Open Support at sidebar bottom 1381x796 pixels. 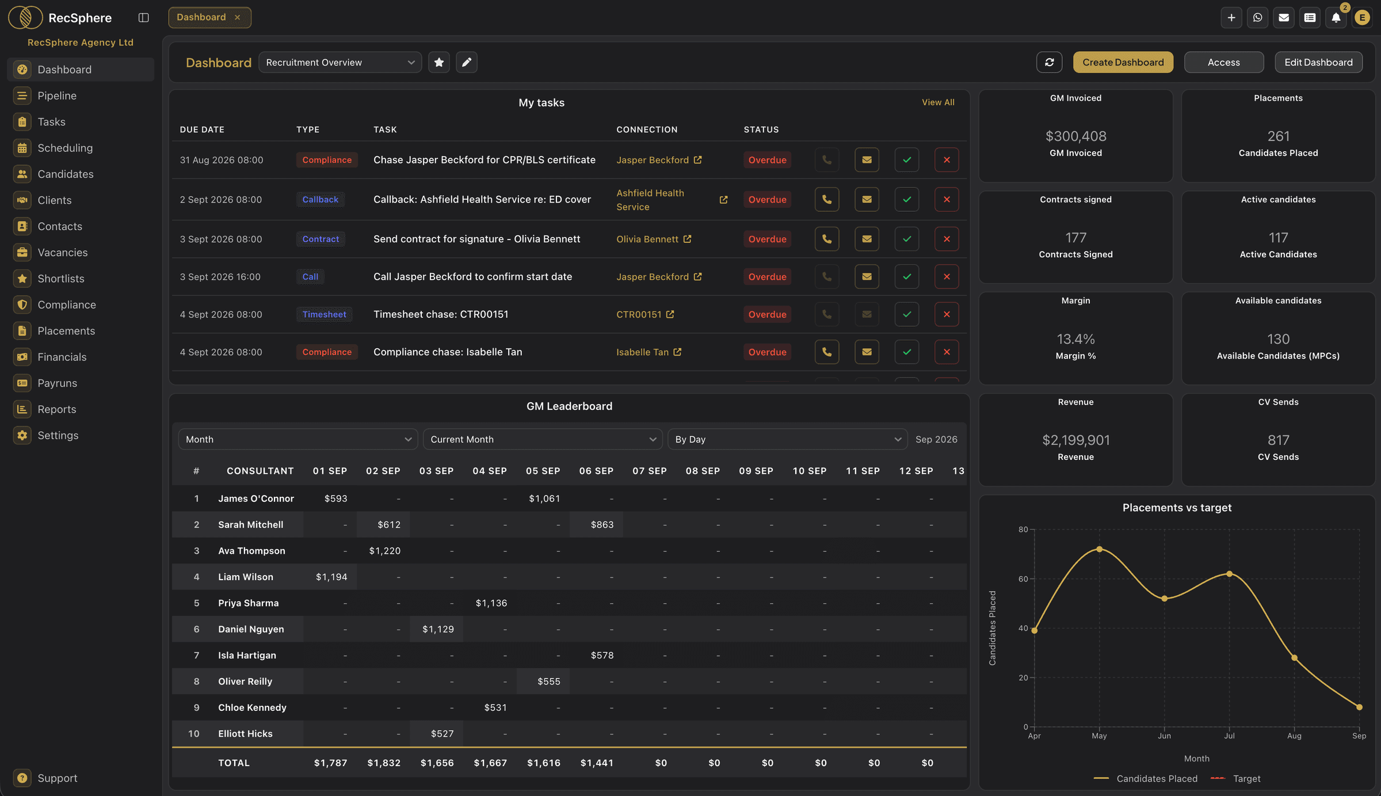pos(81,778)
